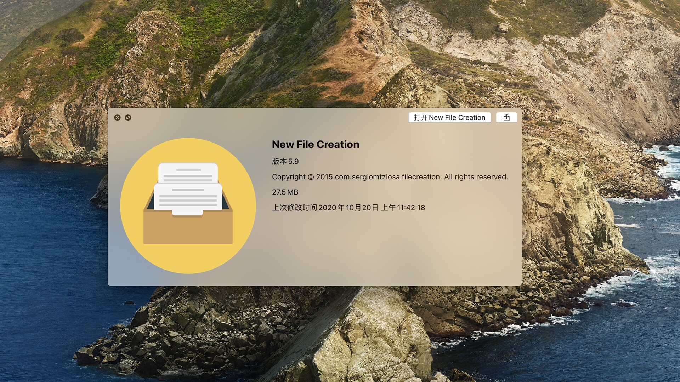Image resolution: width=680 pixels, height=382 pixels.
Task: Click the close (X) button
Action: (x=118, y=117)
